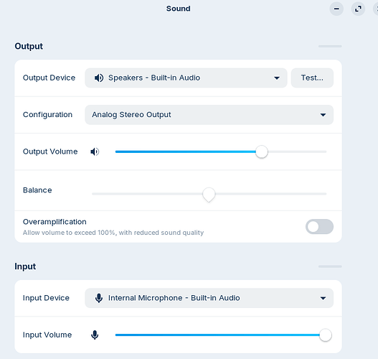
Task: Click the Output Volume label
Action: coord(50,151)
